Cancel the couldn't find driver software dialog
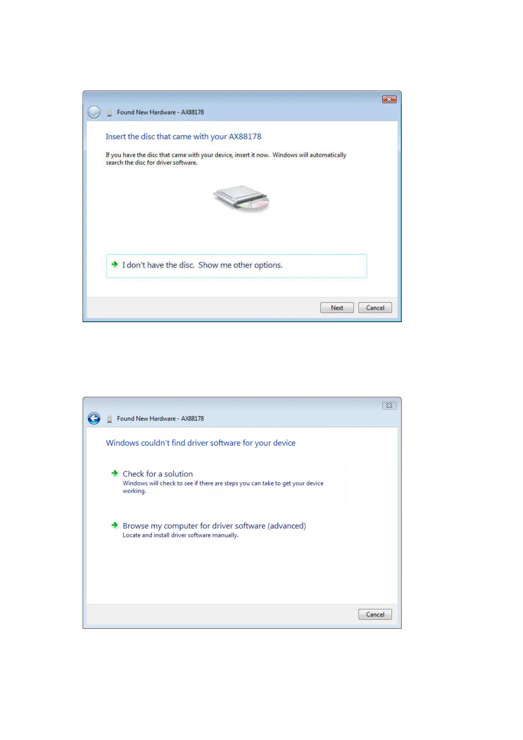The image size is (523, 740). click(375, 614)
